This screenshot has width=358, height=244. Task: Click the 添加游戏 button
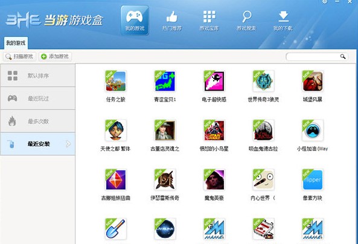(x=55, y=56)
